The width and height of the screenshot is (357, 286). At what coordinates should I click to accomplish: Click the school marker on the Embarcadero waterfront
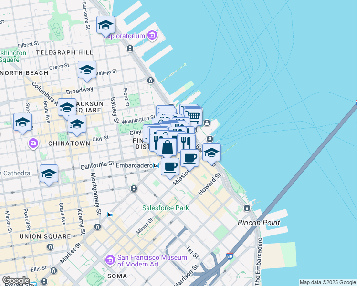click(x=211, y=153)
